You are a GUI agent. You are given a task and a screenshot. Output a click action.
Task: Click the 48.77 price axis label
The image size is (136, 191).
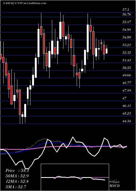[x=127, y=83]
